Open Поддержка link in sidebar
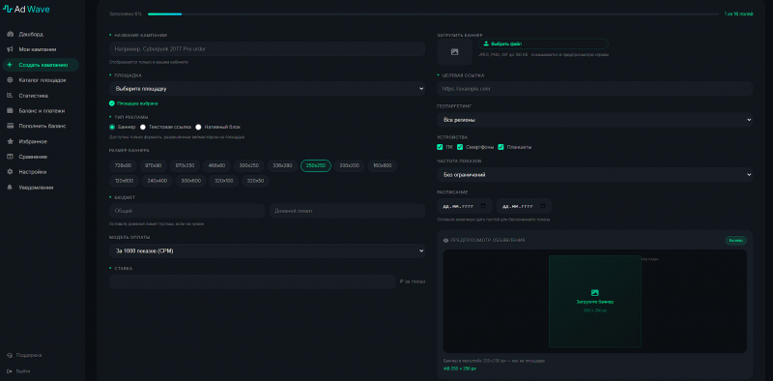 (x=29, y=355)
